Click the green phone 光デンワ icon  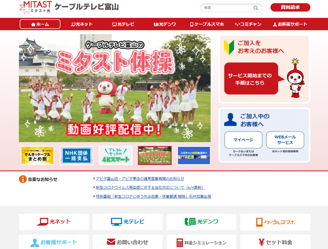pos(190,222)
